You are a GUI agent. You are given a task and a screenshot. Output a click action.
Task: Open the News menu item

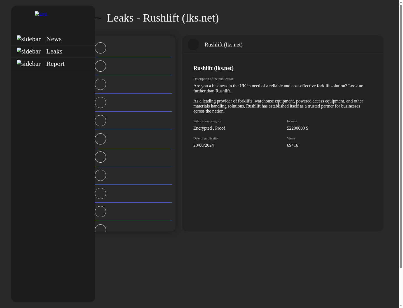tap(54, 39)
